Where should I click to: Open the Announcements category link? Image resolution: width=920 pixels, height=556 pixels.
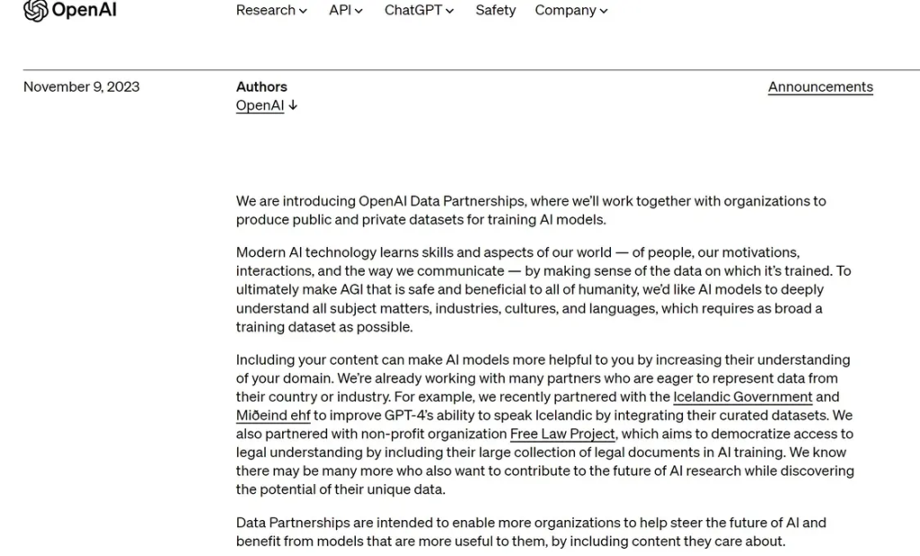[820, 87]
